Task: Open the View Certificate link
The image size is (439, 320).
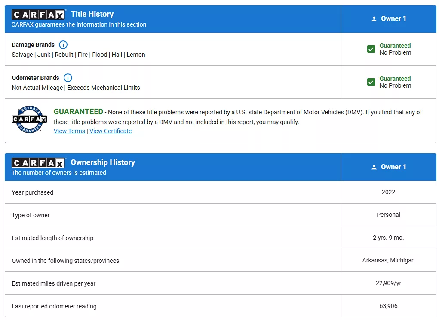Action: pyautogui.click(x=111, y=131)
